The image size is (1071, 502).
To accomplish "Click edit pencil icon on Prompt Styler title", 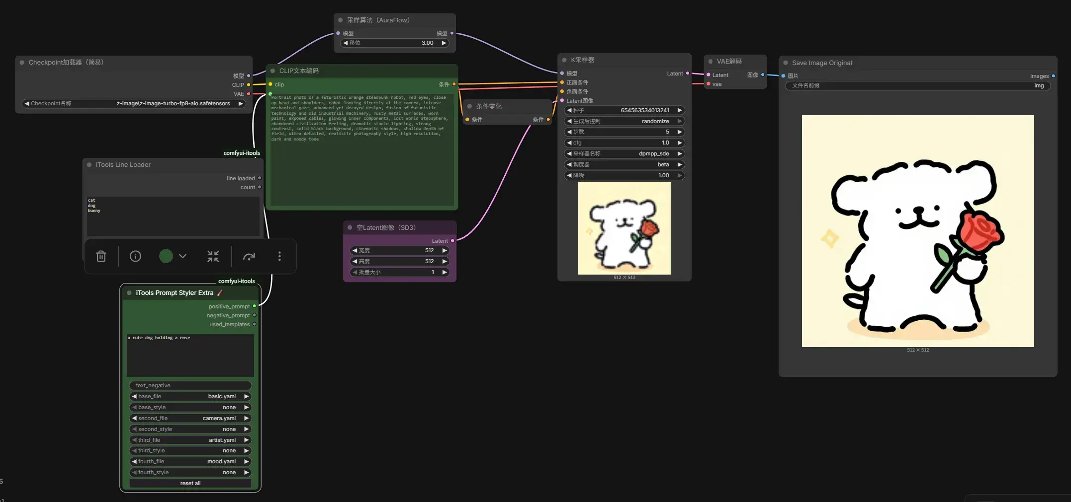I will pyautogui.click(x=220, y=293).
